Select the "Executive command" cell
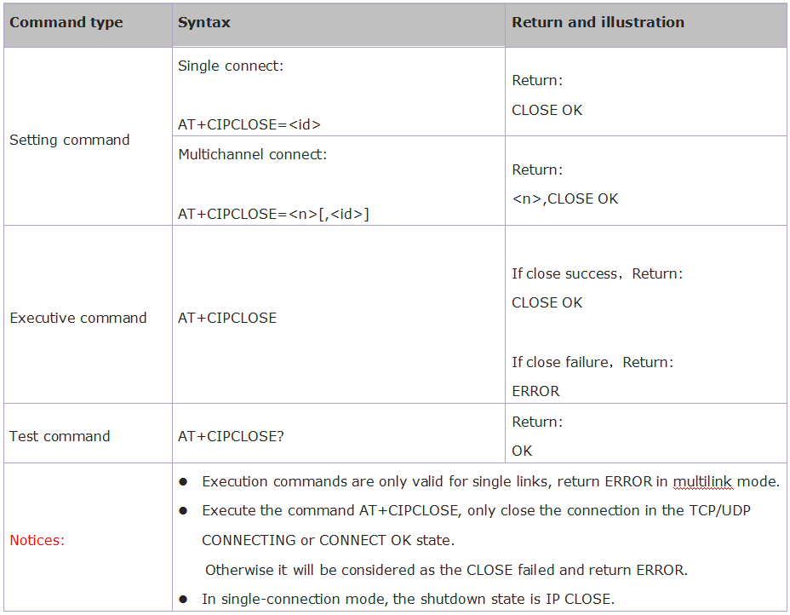The height and width of the screenshot is (615, 790). pos(78,318)
